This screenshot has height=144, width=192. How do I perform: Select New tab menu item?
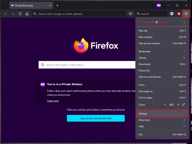pos(162,31)
